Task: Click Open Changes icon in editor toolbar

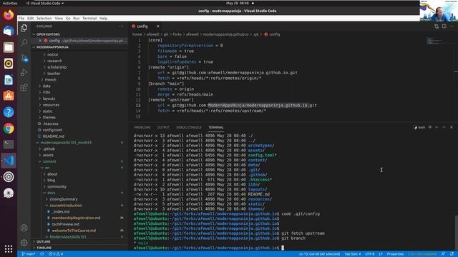Action: (437, 26)
